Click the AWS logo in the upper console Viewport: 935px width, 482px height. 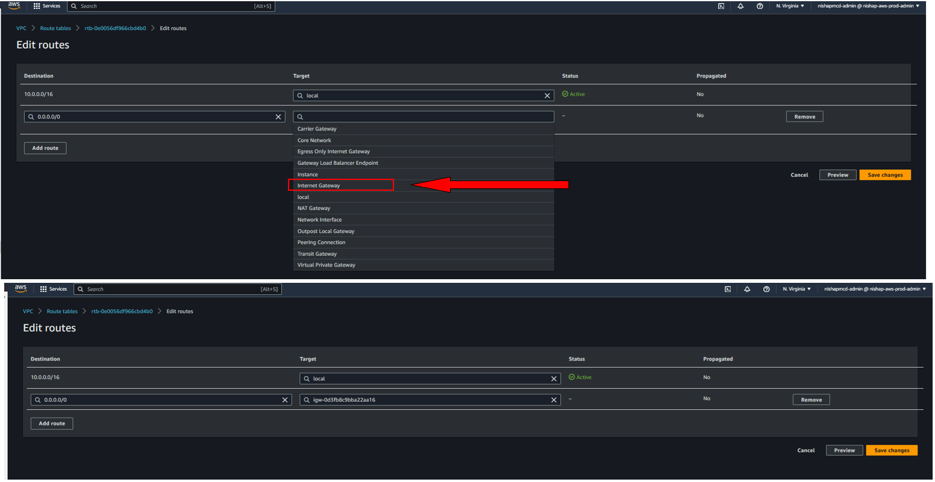(14, 5)
